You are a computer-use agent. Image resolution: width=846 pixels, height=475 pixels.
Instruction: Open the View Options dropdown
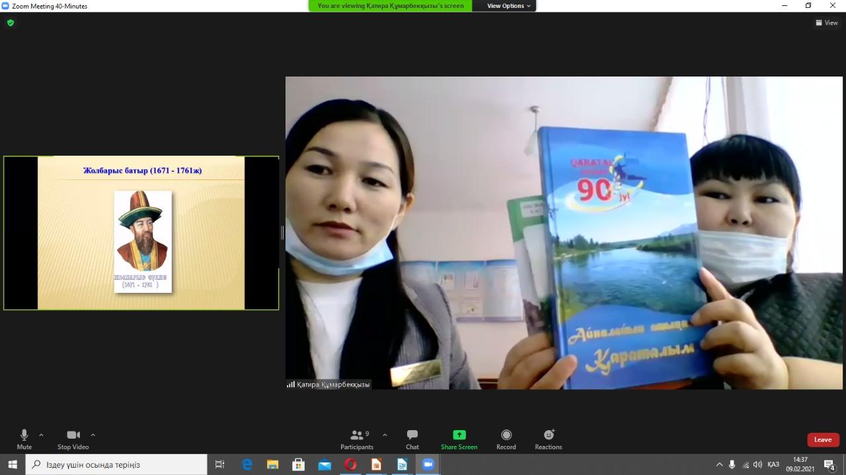pyautogui.click(x=508, y=6)
